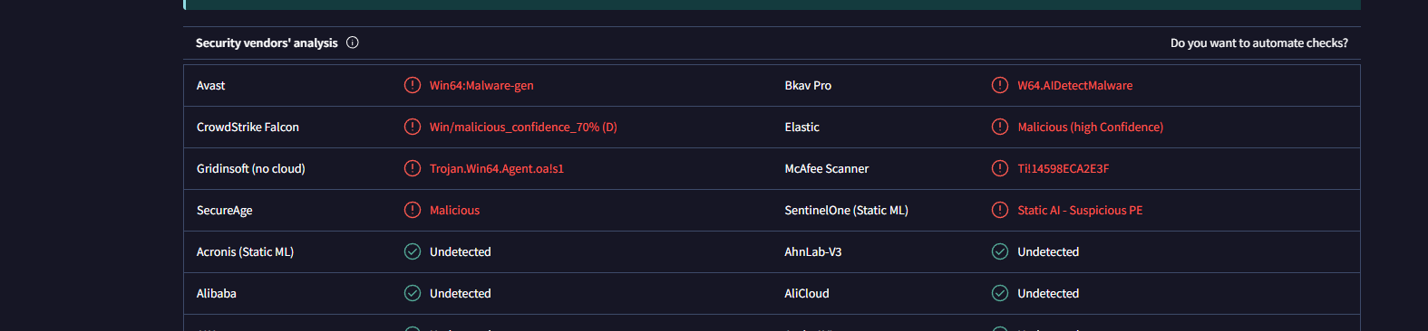Open the 'Do you want to automate checks?' link

[x=1259, y=43]
